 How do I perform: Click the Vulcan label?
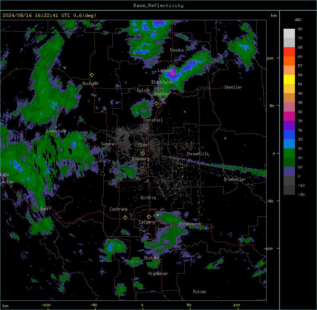coord(200,292)
